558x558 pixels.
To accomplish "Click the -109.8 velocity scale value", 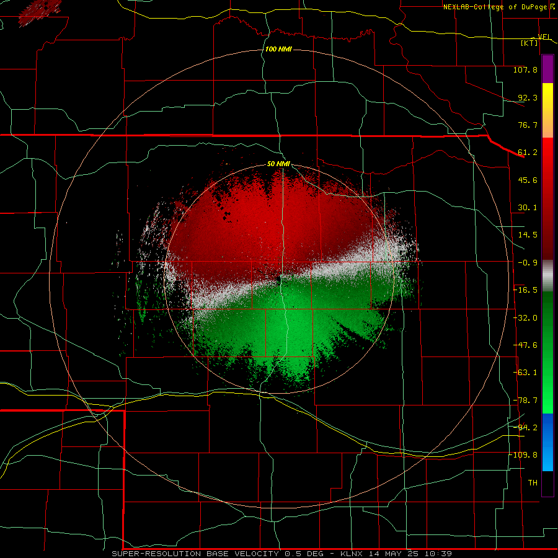I will click(x=523, y=455).
